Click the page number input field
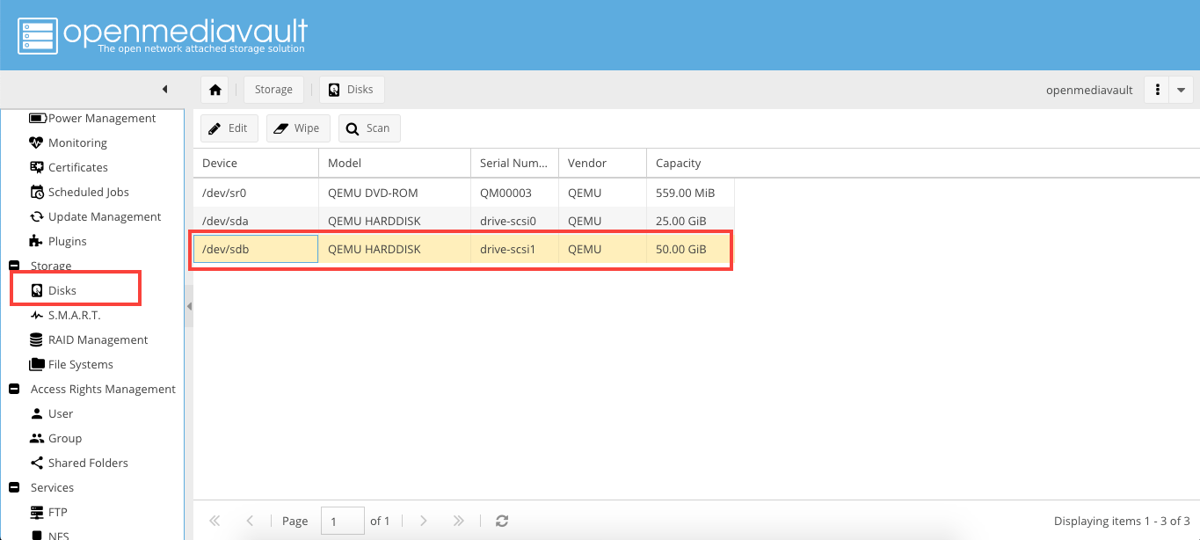 [342, 521]
